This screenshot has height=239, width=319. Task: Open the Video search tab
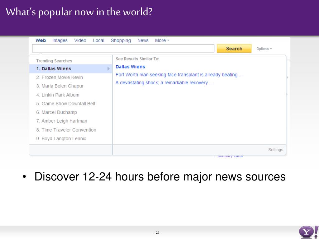pyautogui.click(x=80, y=40)
